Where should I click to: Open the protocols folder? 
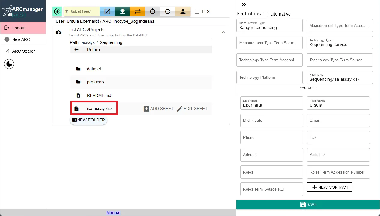pos(95,82)
